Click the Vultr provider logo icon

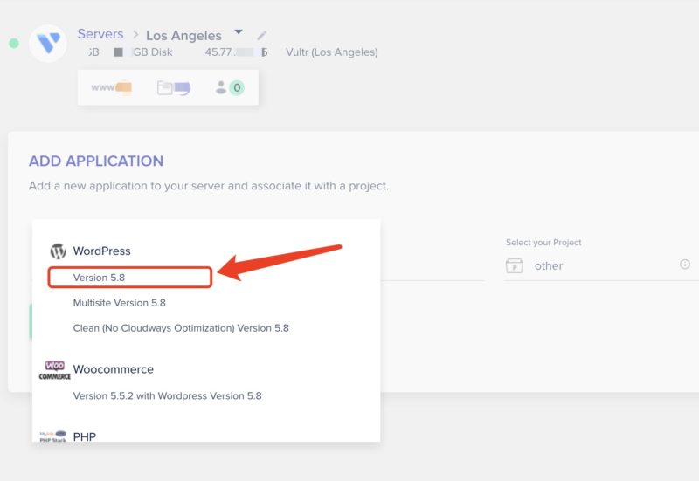click(x=48, y=43)
